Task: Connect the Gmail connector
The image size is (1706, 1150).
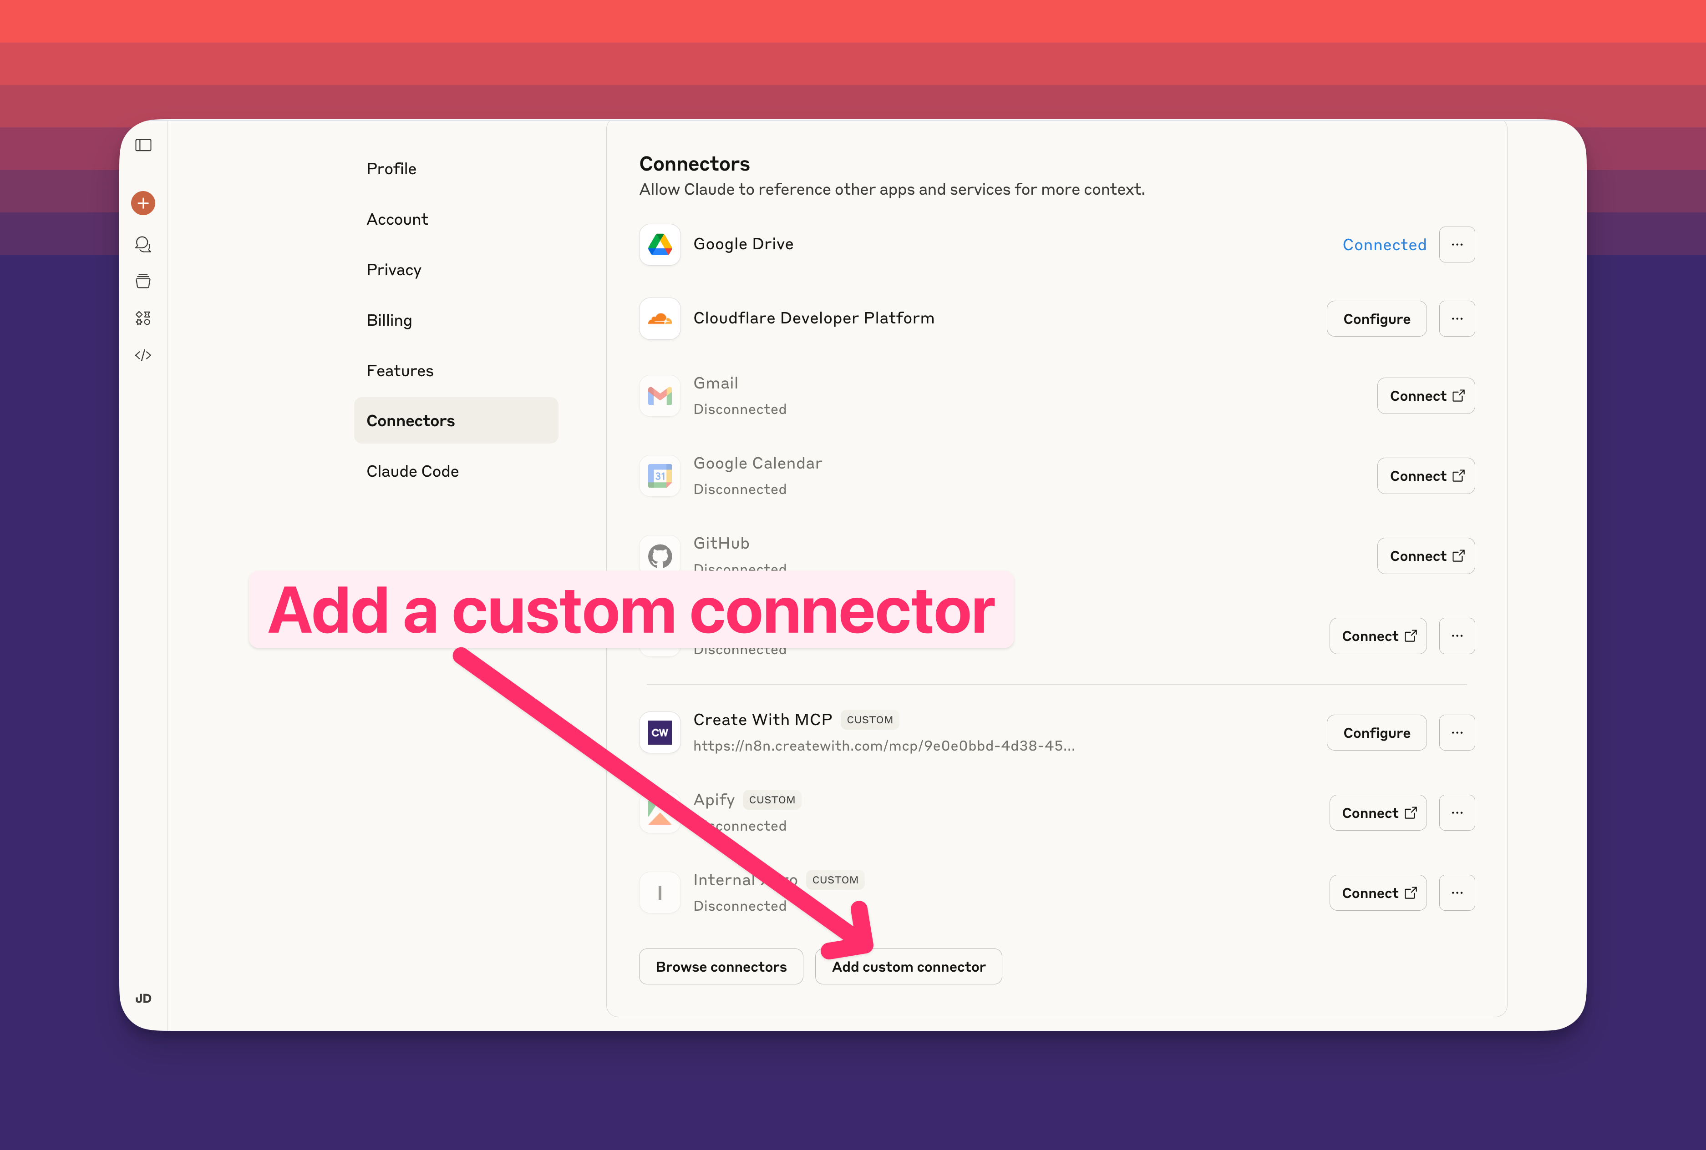Action: click(1426, 396)
